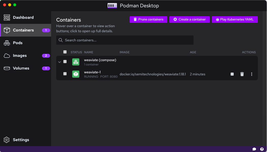Click the 'PORT: 8080' label
The height and width of the screenshot is (152, 267).
109,77
